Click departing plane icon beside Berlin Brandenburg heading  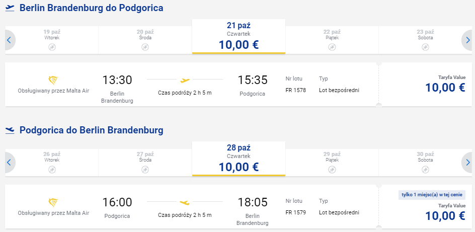(x=10, y=8)
